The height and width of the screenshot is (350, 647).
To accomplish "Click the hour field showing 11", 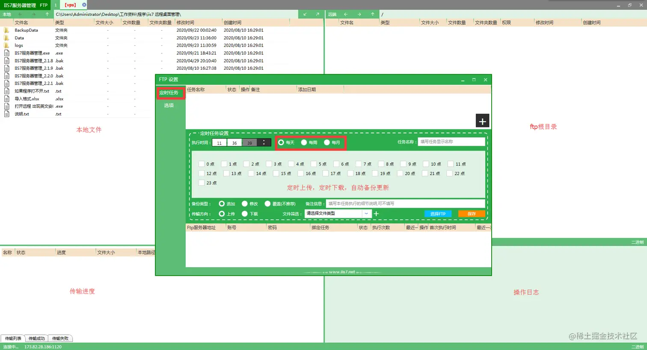I will (x=220, y=143).
